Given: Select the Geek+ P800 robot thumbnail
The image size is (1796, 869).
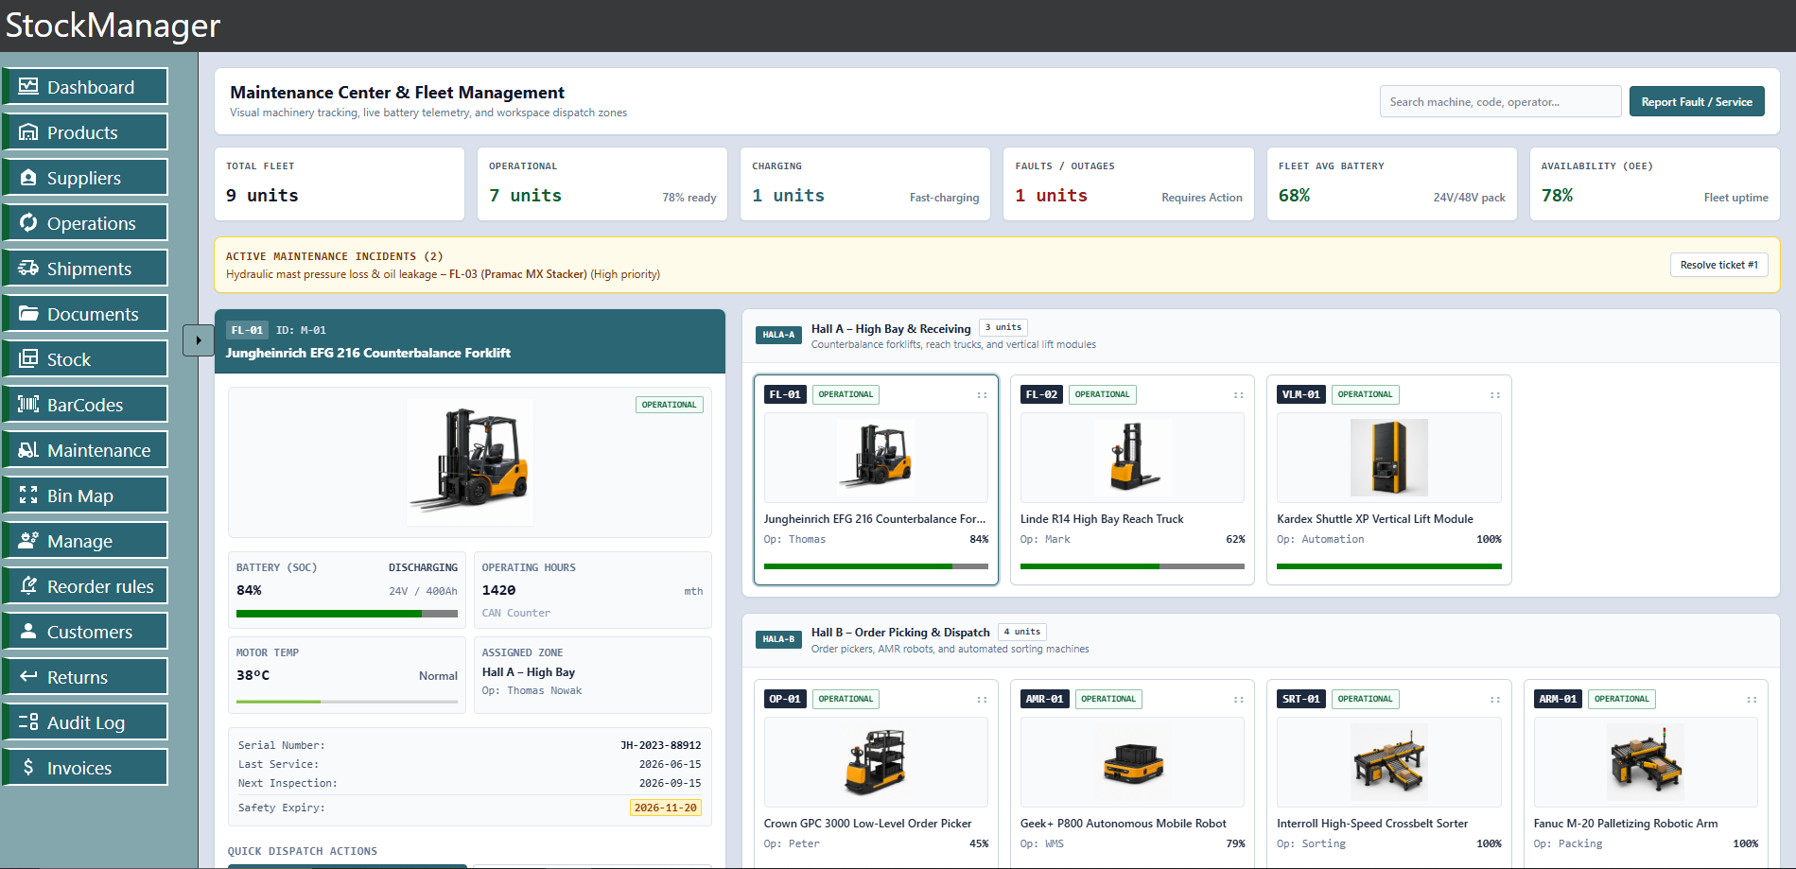Looking at the screenshot, I should 1132,762.
